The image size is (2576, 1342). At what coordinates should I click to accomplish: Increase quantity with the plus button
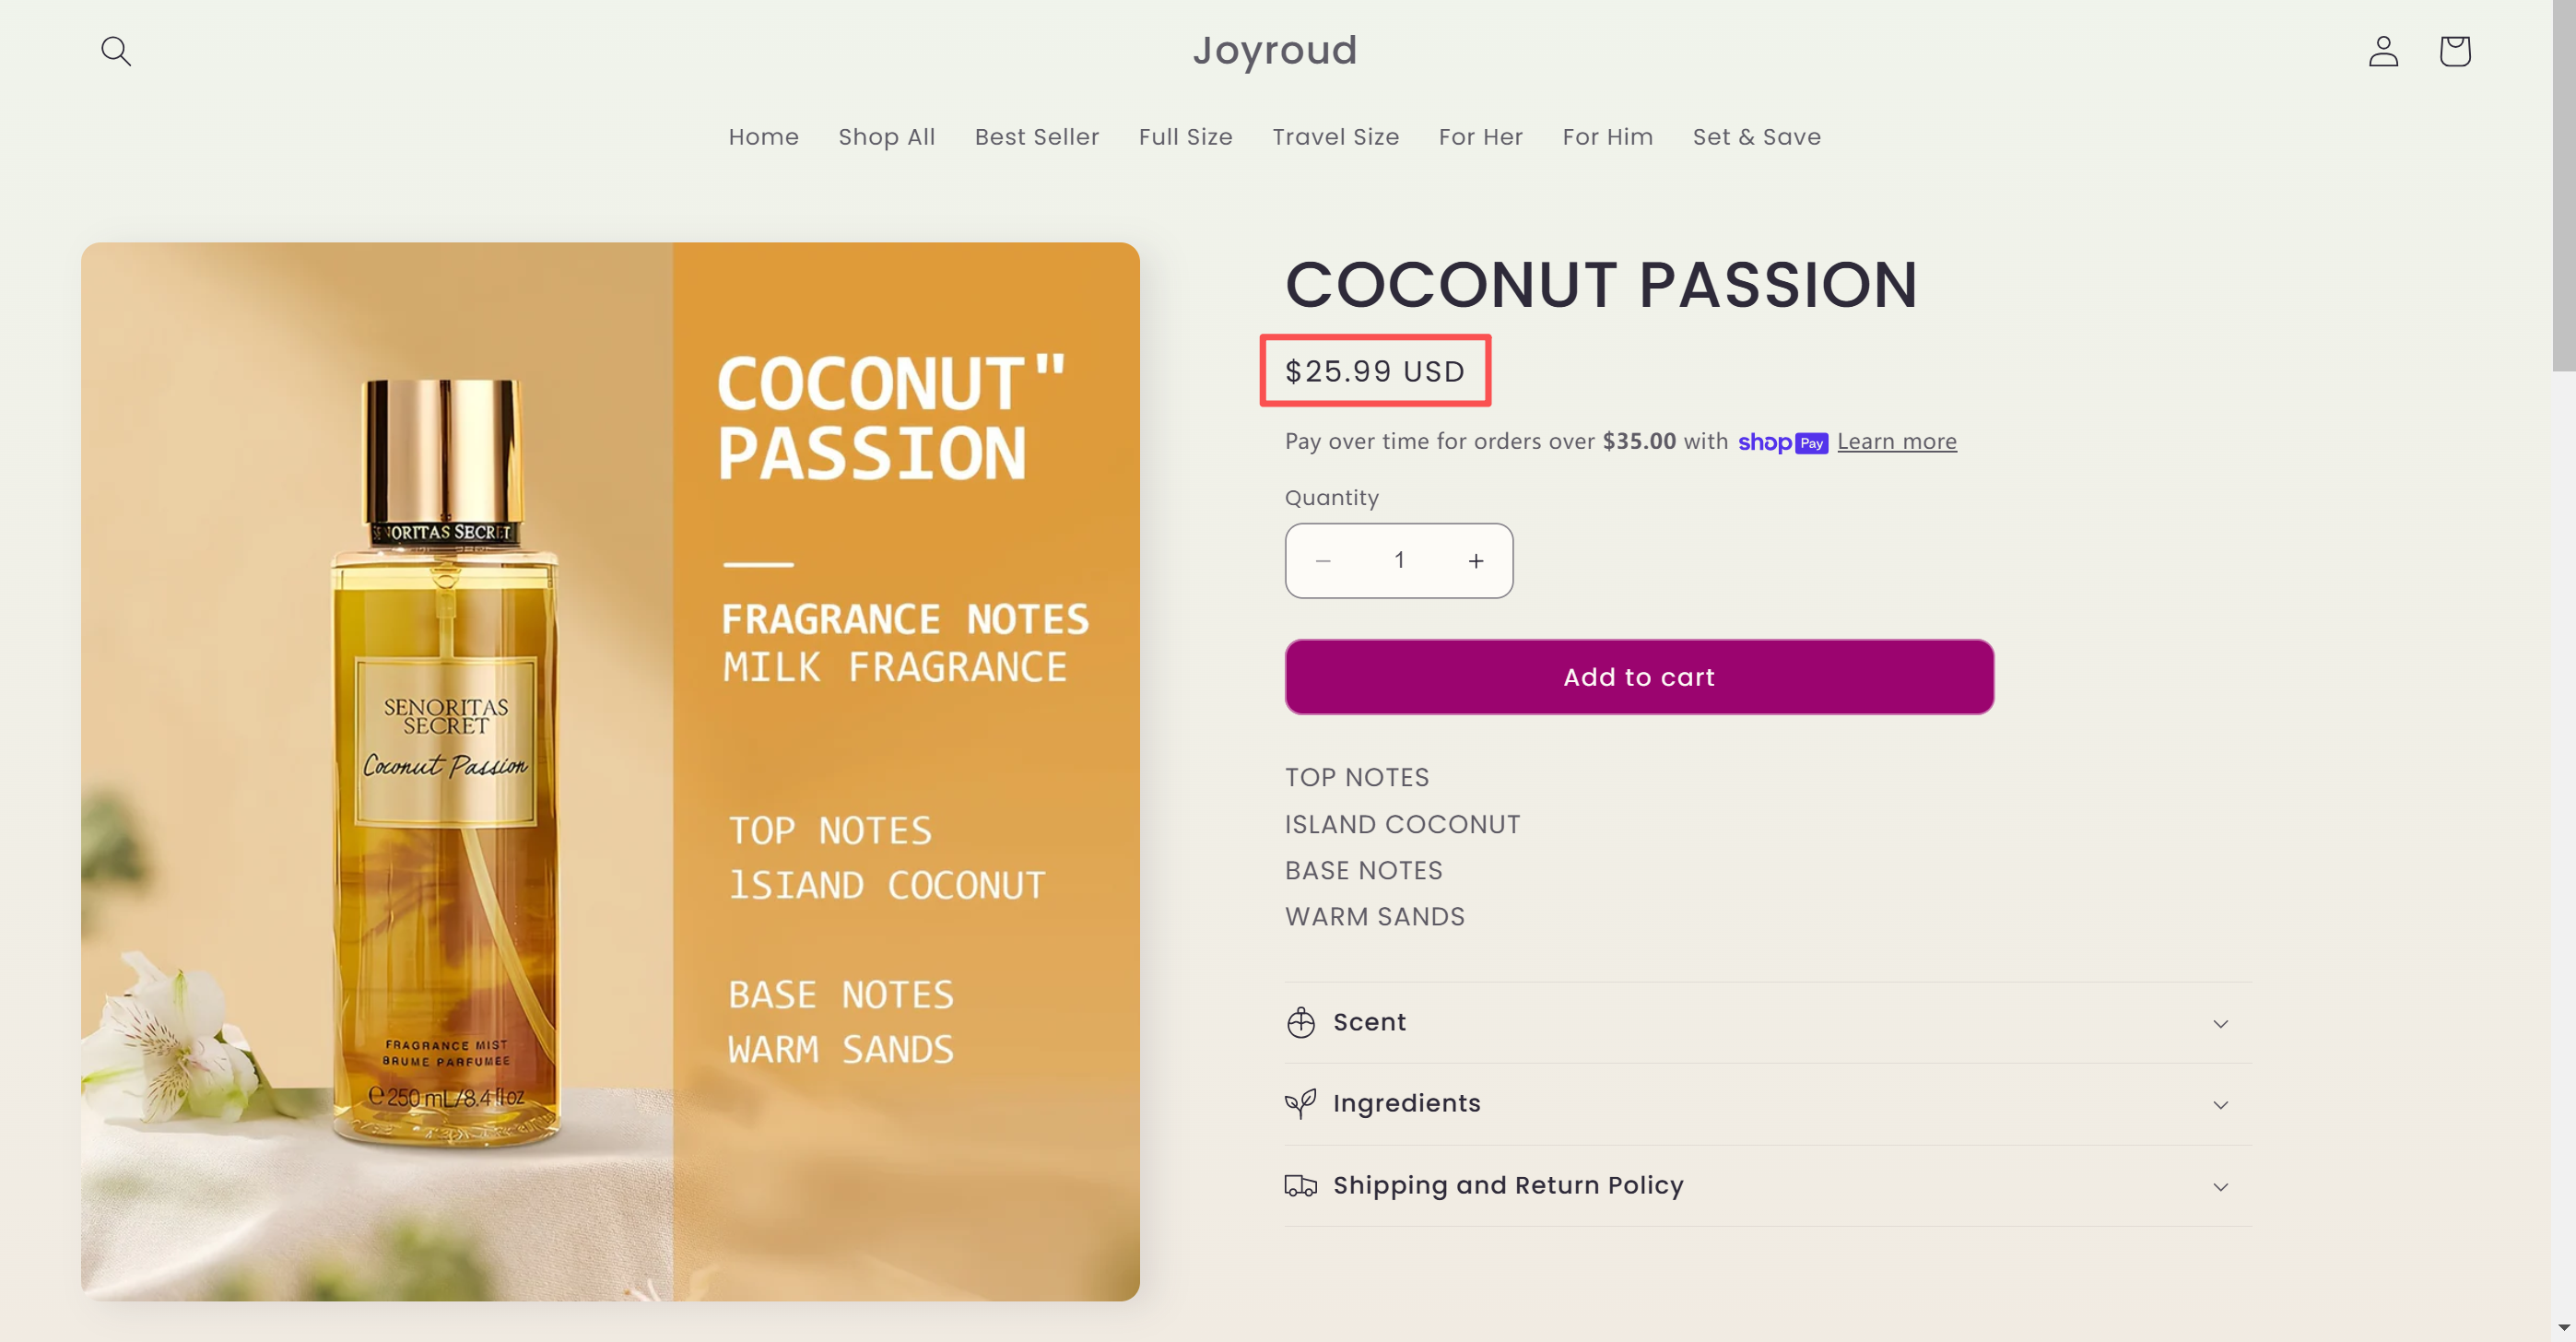(1476, 561)
